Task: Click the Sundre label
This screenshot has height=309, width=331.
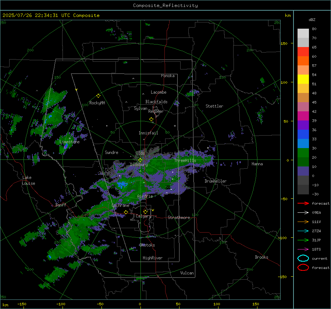Action: pos(111,152)
